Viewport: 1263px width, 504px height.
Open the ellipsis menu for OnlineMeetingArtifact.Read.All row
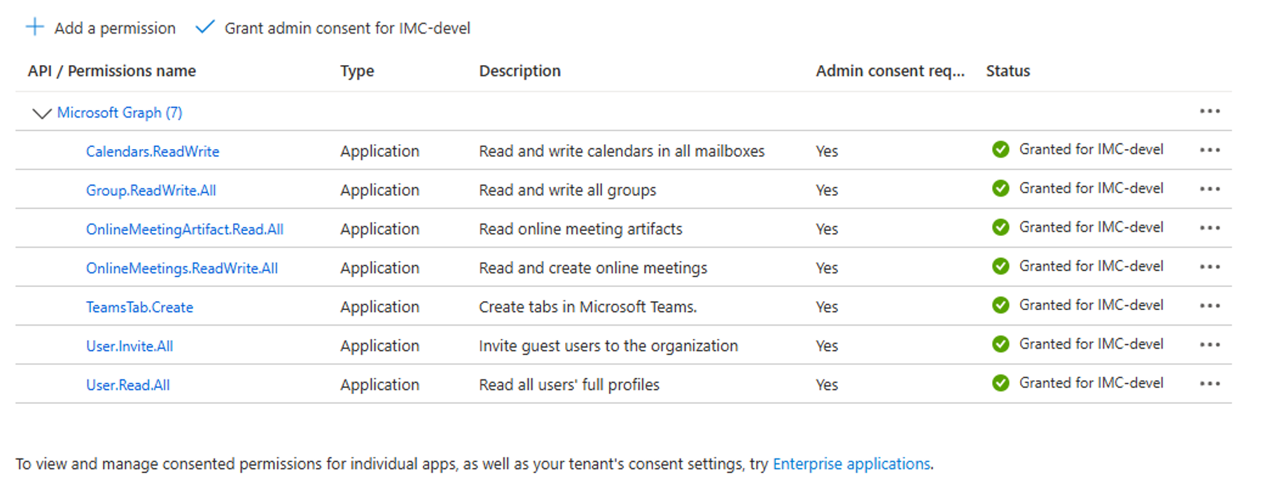pyautogui.click(x=1209, y=228)
